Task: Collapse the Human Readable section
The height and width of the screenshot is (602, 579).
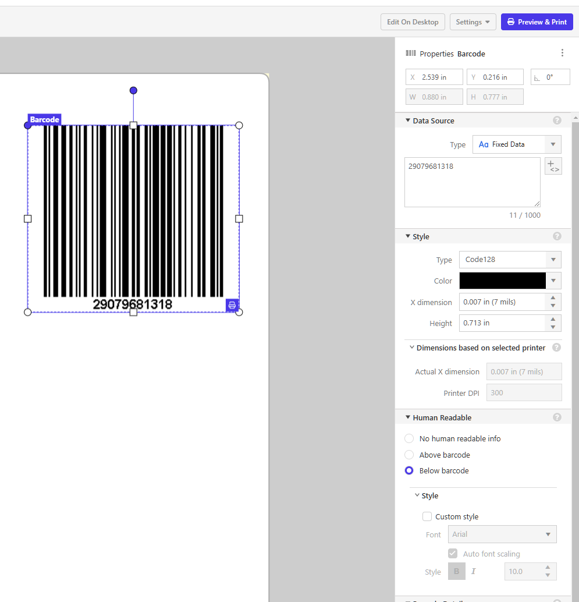Action: click(408, 417)
